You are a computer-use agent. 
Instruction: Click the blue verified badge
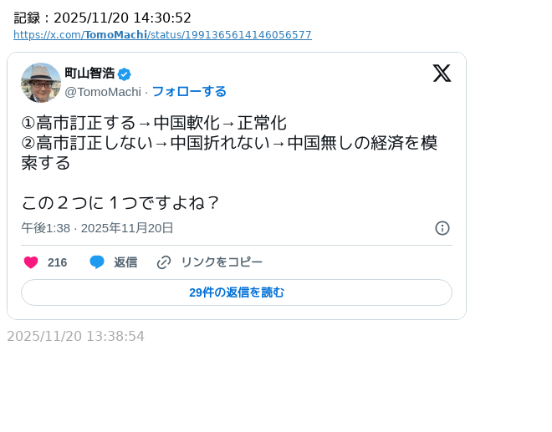point(125,74)
